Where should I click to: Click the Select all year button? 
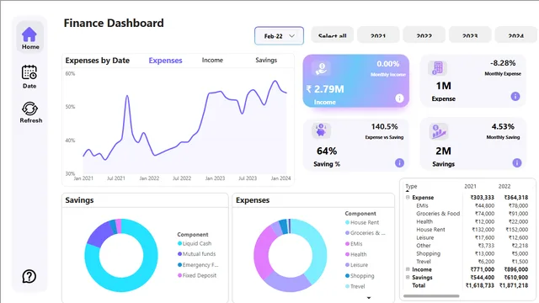pyautogui.click(x=332, y=35)
